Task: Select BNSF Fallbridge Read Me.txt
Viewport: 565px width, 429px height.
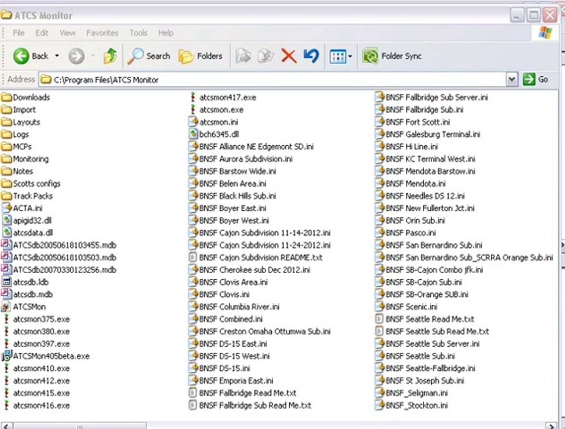Action: coord(242,393)
